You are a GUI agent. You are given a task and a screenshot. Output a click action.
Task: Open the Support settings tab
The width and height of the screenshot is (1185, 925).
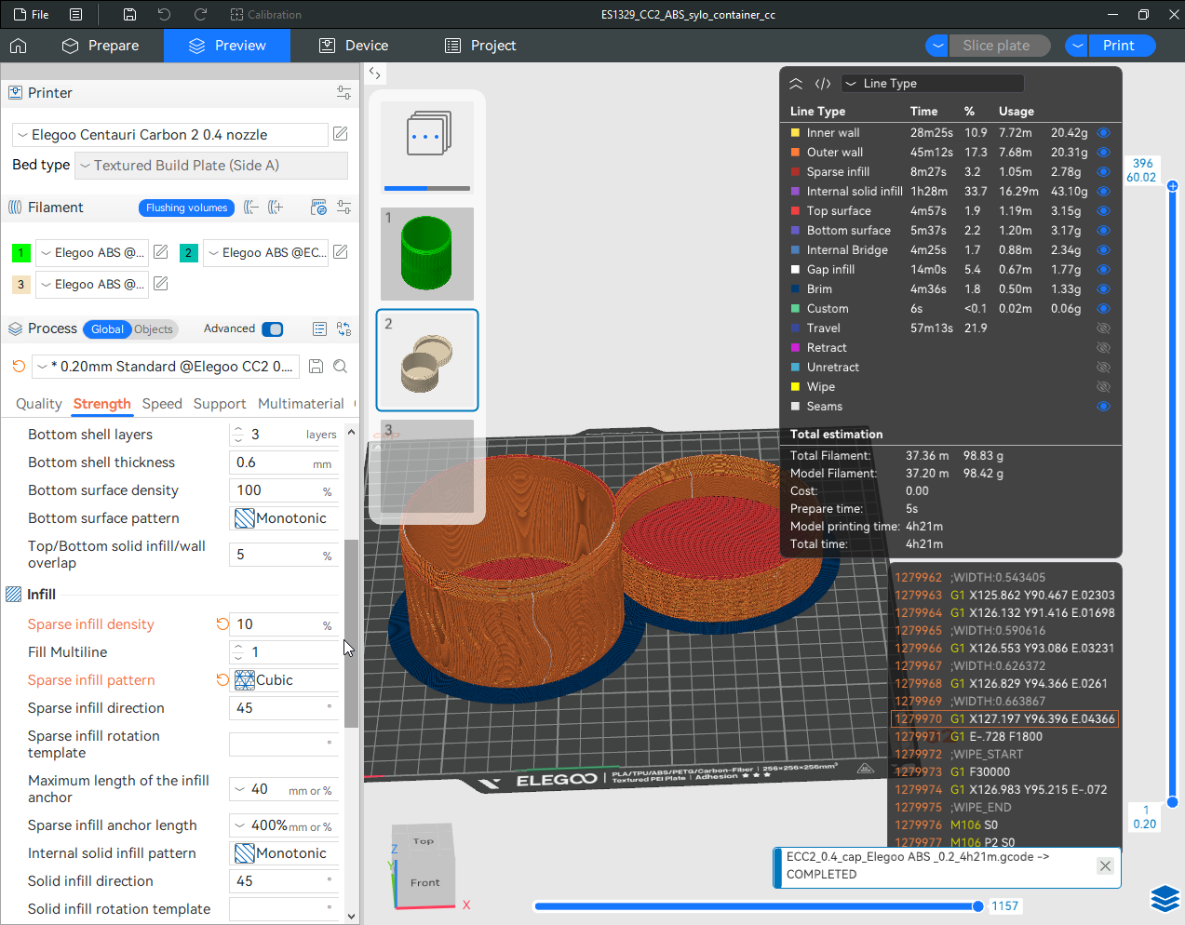click(x=219, y=404)
